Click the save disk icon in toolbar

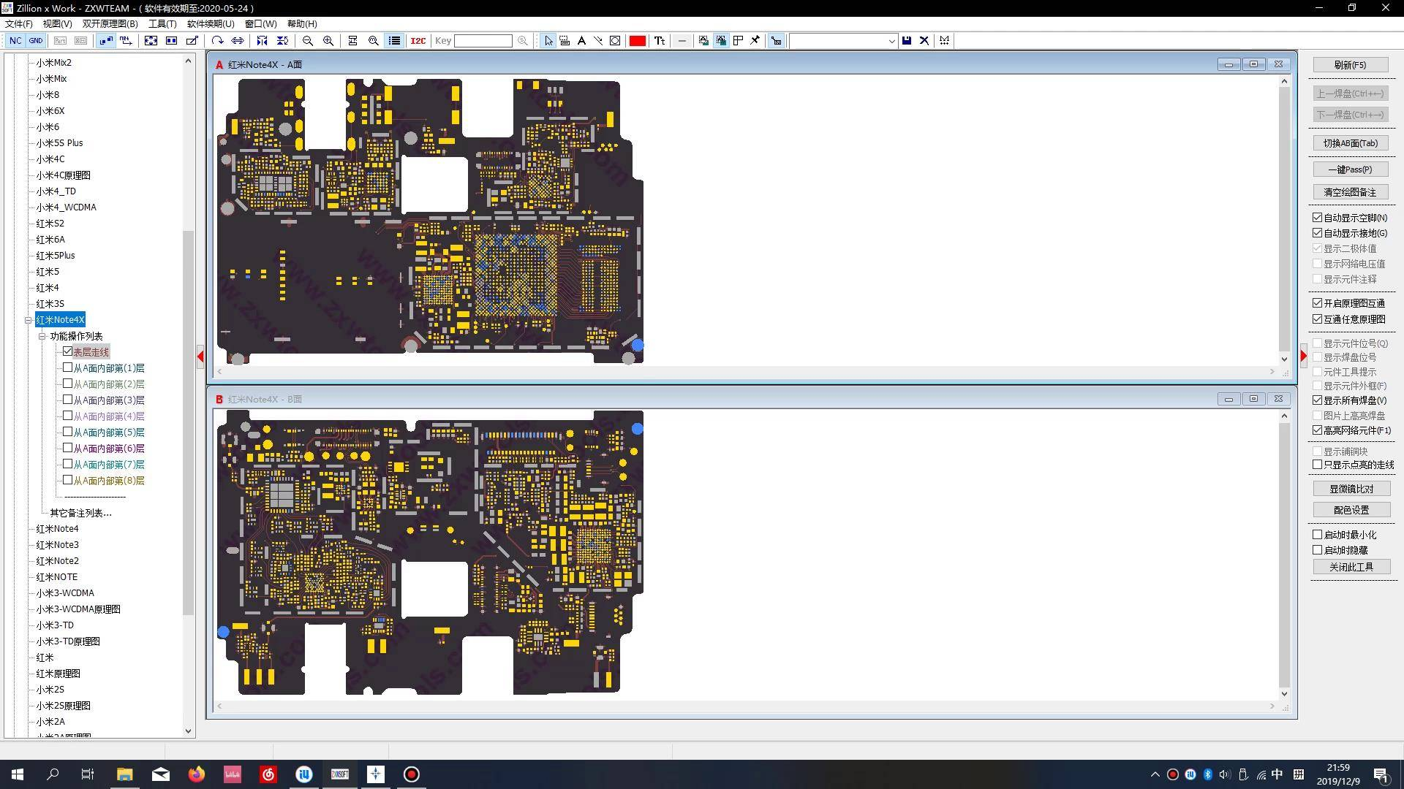(x=907, y=41)
